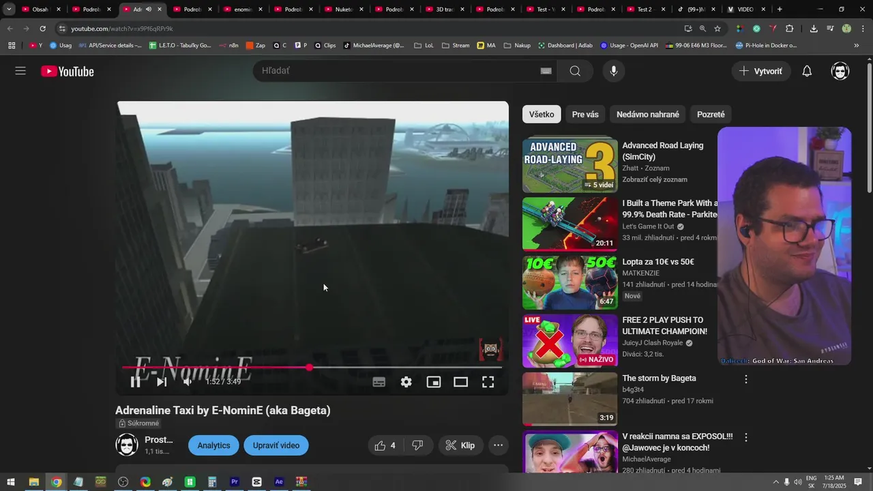This screenshot has height=491, width=873.
Task: Click the progress bar scrubber handle
Action: click(x=310, y=368)
